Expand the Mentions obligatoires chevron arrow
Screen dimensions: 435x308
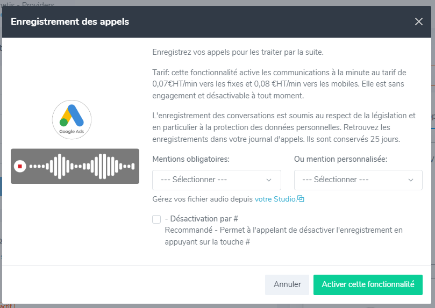(x=268, y=180)
